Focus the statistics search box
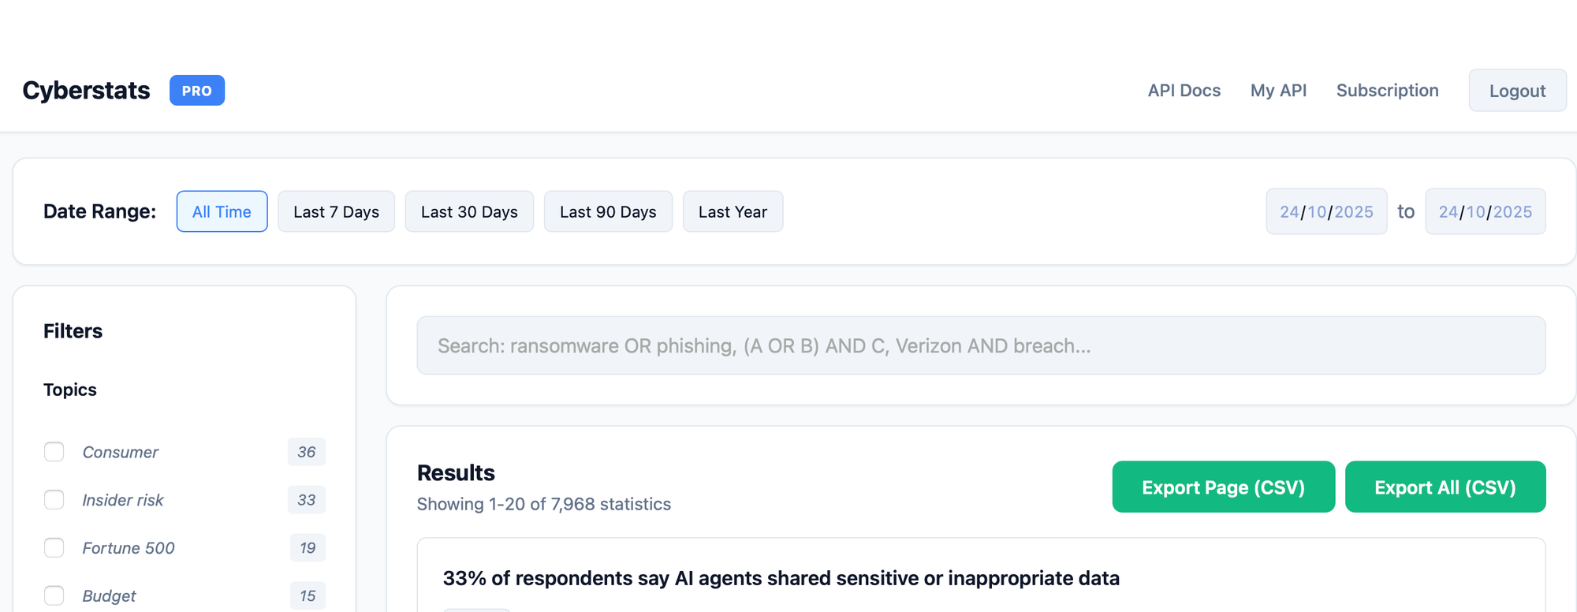1577x612 pixels. (980, 345)
